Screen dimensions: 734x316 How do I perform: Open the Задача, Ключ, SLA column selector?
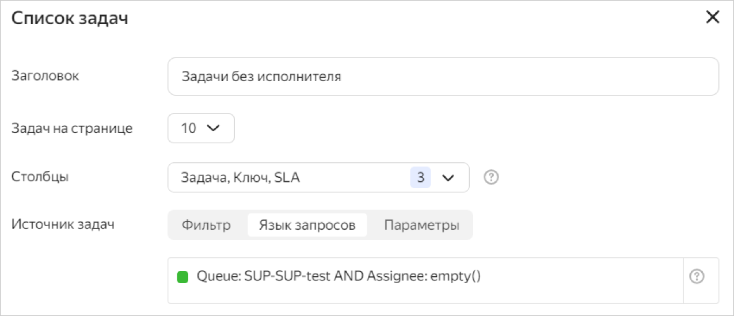[x=288, y=178]
